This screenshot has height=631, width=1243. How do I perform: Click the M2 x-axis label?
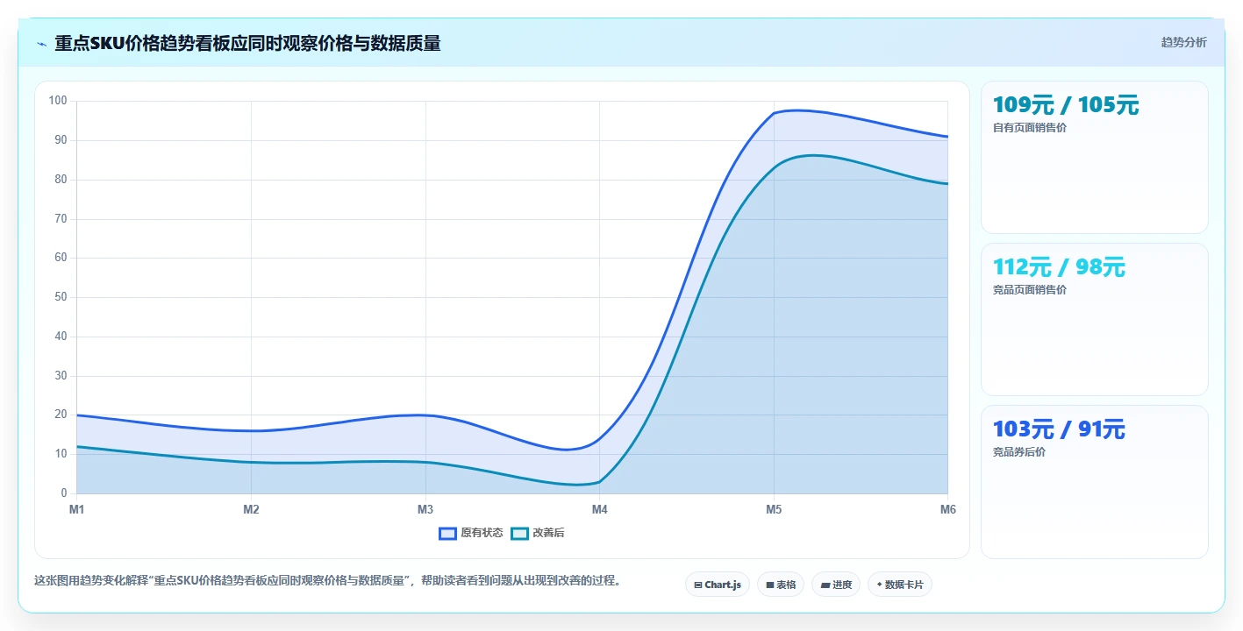251,509
